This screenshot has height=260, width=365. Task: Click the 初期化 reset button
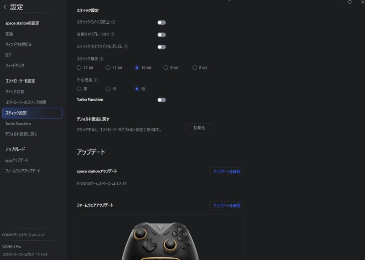(x=199, y=128)
